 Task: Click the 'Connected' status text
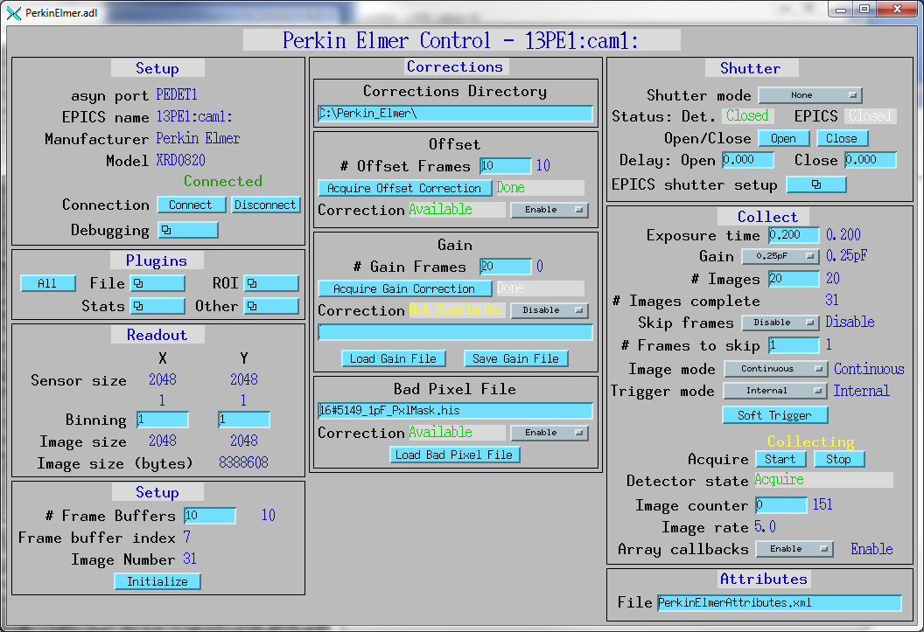coord(223,181)
